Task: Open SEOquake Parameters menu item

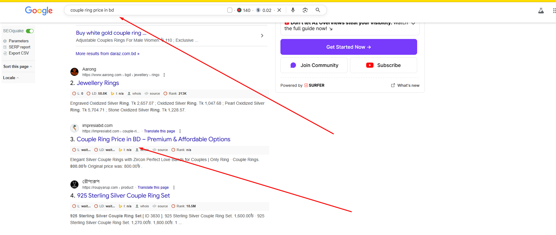Action: click(x=18, y=41)
